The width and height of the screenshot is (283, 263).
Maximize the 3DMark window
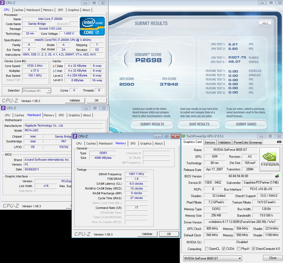pos(271,2)
